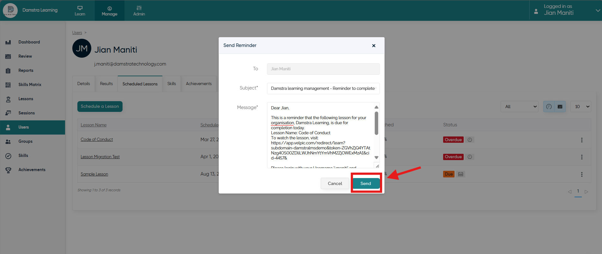Viewport: 602px width, 254px height.
Task: Open the All status filter dropdown
Action: [x=520, y=107]
